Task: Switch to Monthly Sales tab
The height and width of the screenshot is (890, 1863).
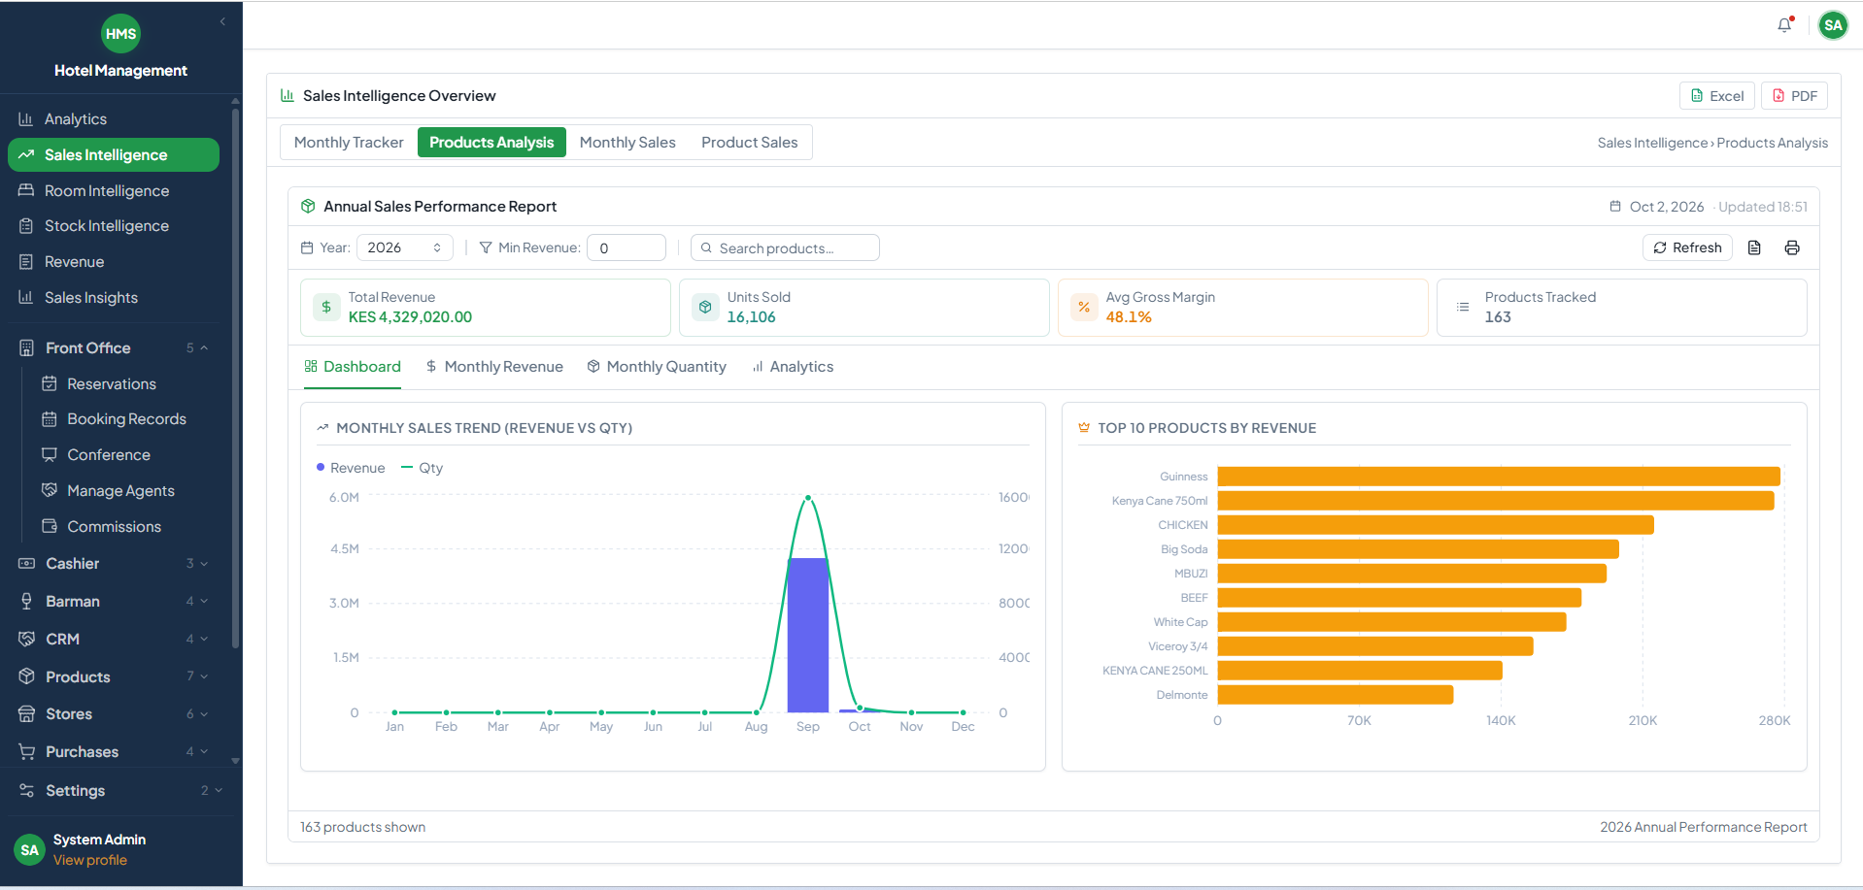Action: (627, 143)
